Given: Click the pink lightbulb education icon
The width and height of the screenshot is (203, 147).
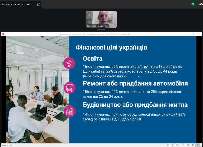Looking at the screenshot, I should [69, 63].
